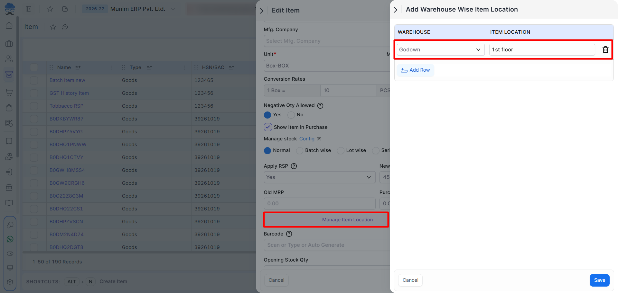Image resolution: width=618 pixels, height=293 pixels.
Task: Choose Lot wise manage stock option
Action: tap(341, 150)
